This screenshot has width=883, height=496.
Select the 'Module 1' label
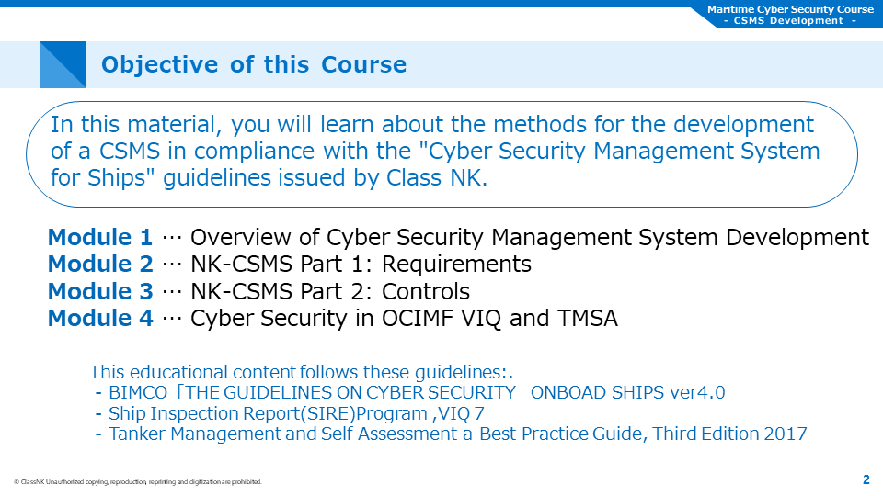[100, 238]
